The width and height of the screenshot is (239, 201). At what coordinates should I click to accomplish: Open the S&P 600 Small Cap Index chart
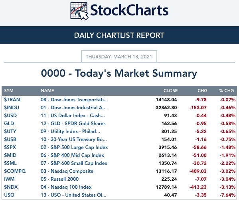(x=74, y=163)
